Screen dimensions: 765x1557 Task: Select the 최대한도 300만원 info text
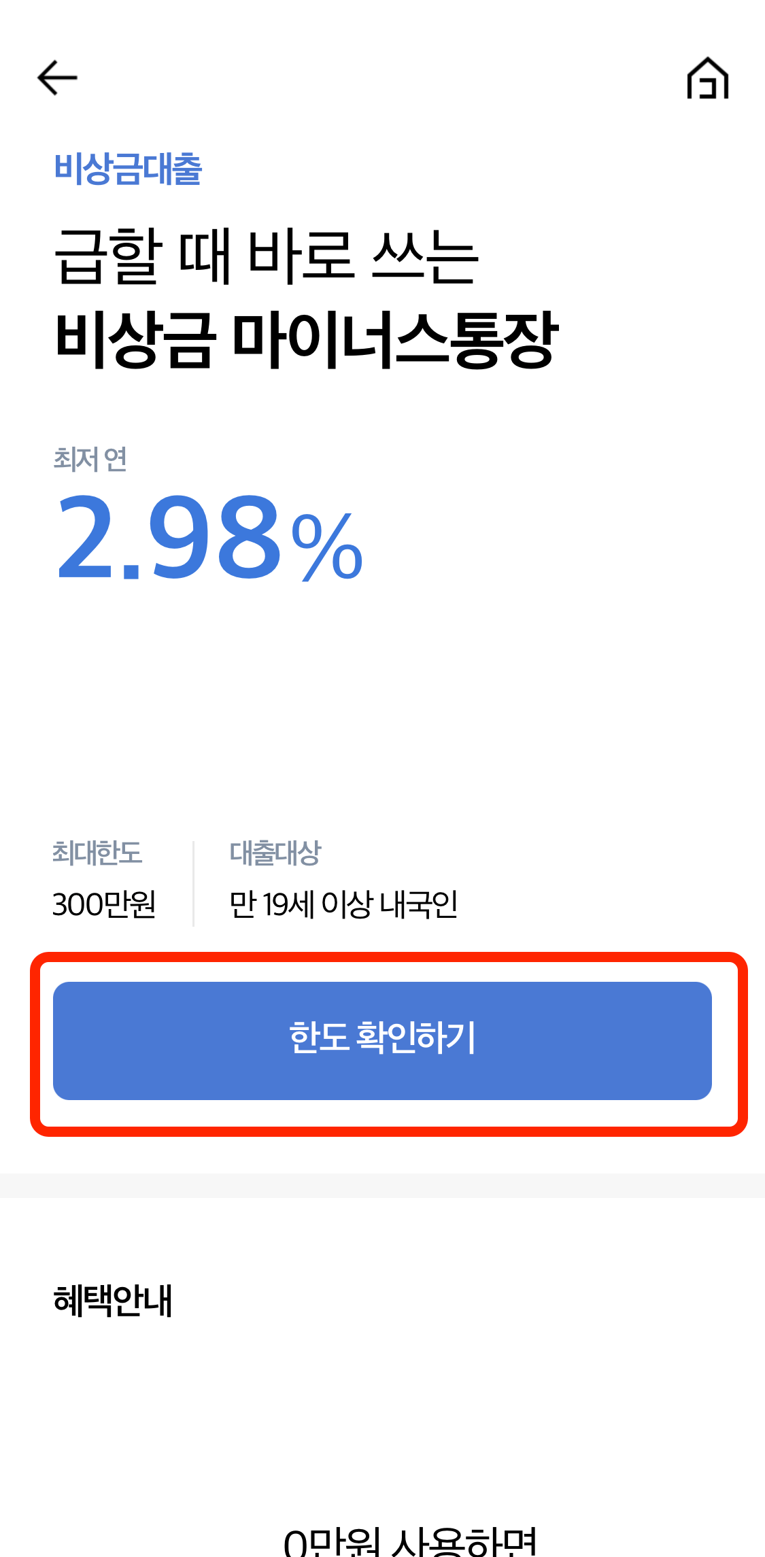pos(105,904)
